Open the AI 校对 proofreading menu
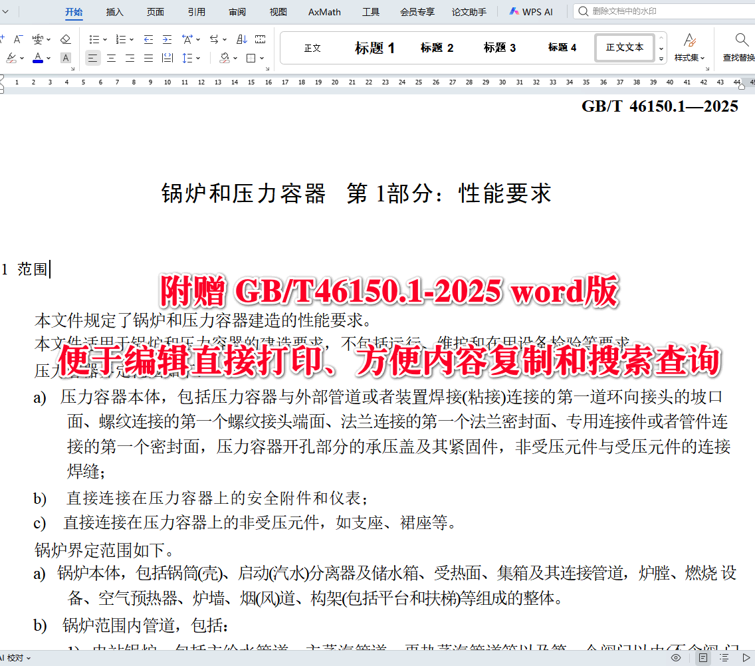Viewport: 755px width, 666px height. tap(15, 658)
